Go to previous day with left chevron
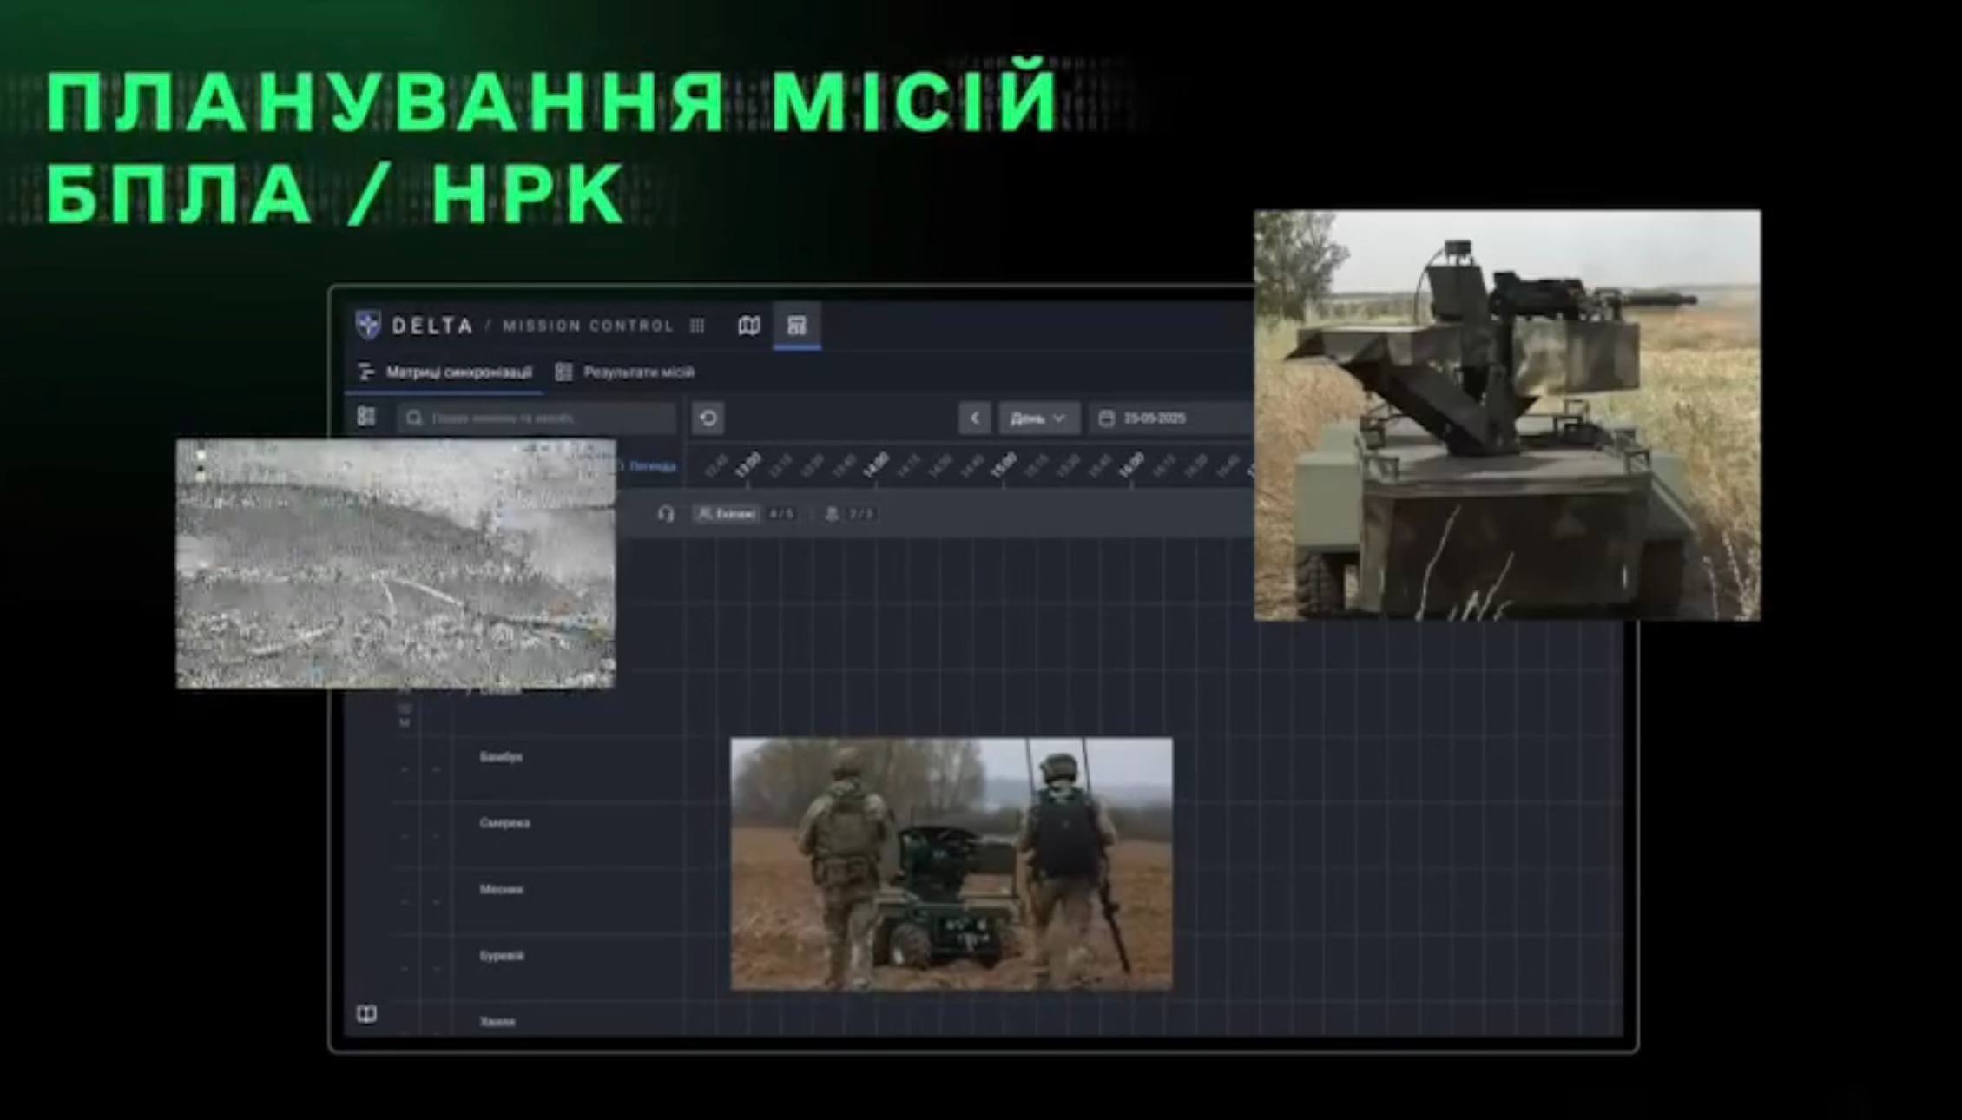 (x=974, y=418)
